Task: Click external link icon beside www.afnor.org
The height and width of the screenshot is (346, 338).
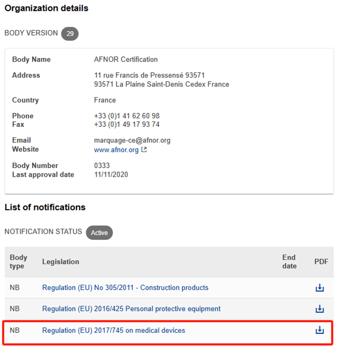Action: 144,150
